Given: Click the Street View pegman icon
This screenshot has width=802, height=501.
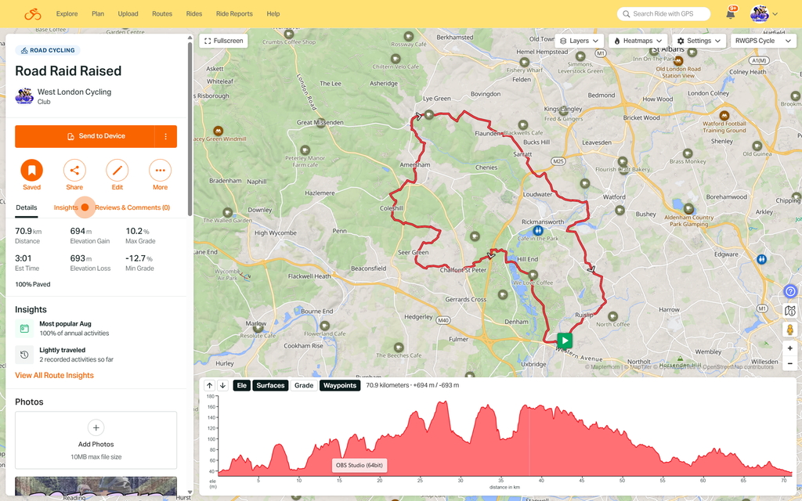Looking at the screenshot, I should coord(790,330).
